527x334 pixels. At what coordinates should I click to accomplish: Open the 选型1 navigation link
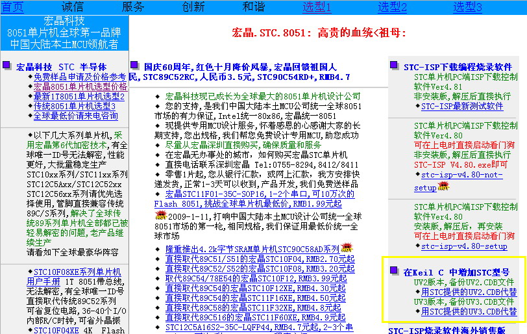[x=317, y=6]
